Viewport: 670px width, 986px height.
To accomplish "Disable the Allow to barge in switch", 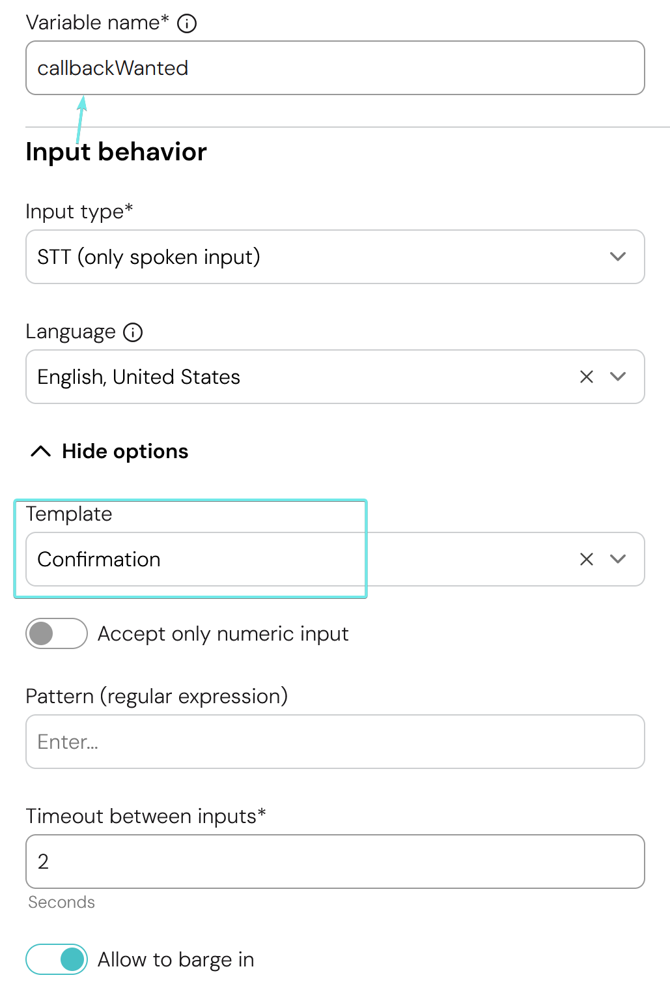I will 57,959.
